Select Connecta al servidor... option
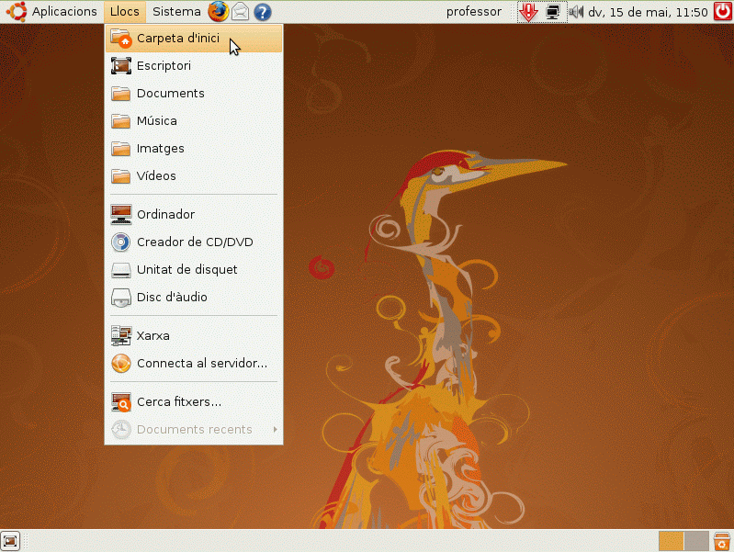Image resolution: width=734 pixels, height=552 pixels. click(x=201, y=363)
